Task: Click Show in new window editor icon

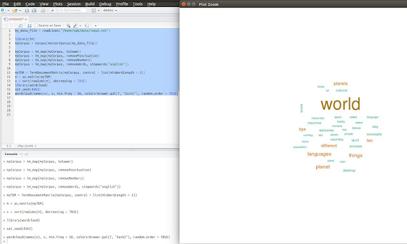Action: pos(21,25)
